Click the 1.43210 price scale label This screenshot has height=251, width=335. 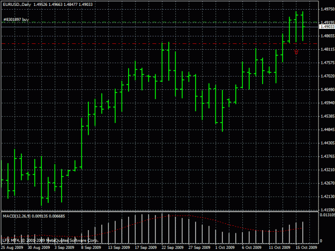[x=327, y=170]
